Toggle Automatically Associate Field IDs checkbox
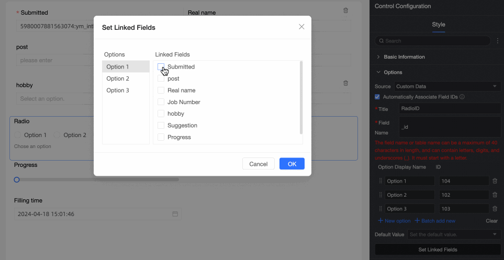 [377, 97]
